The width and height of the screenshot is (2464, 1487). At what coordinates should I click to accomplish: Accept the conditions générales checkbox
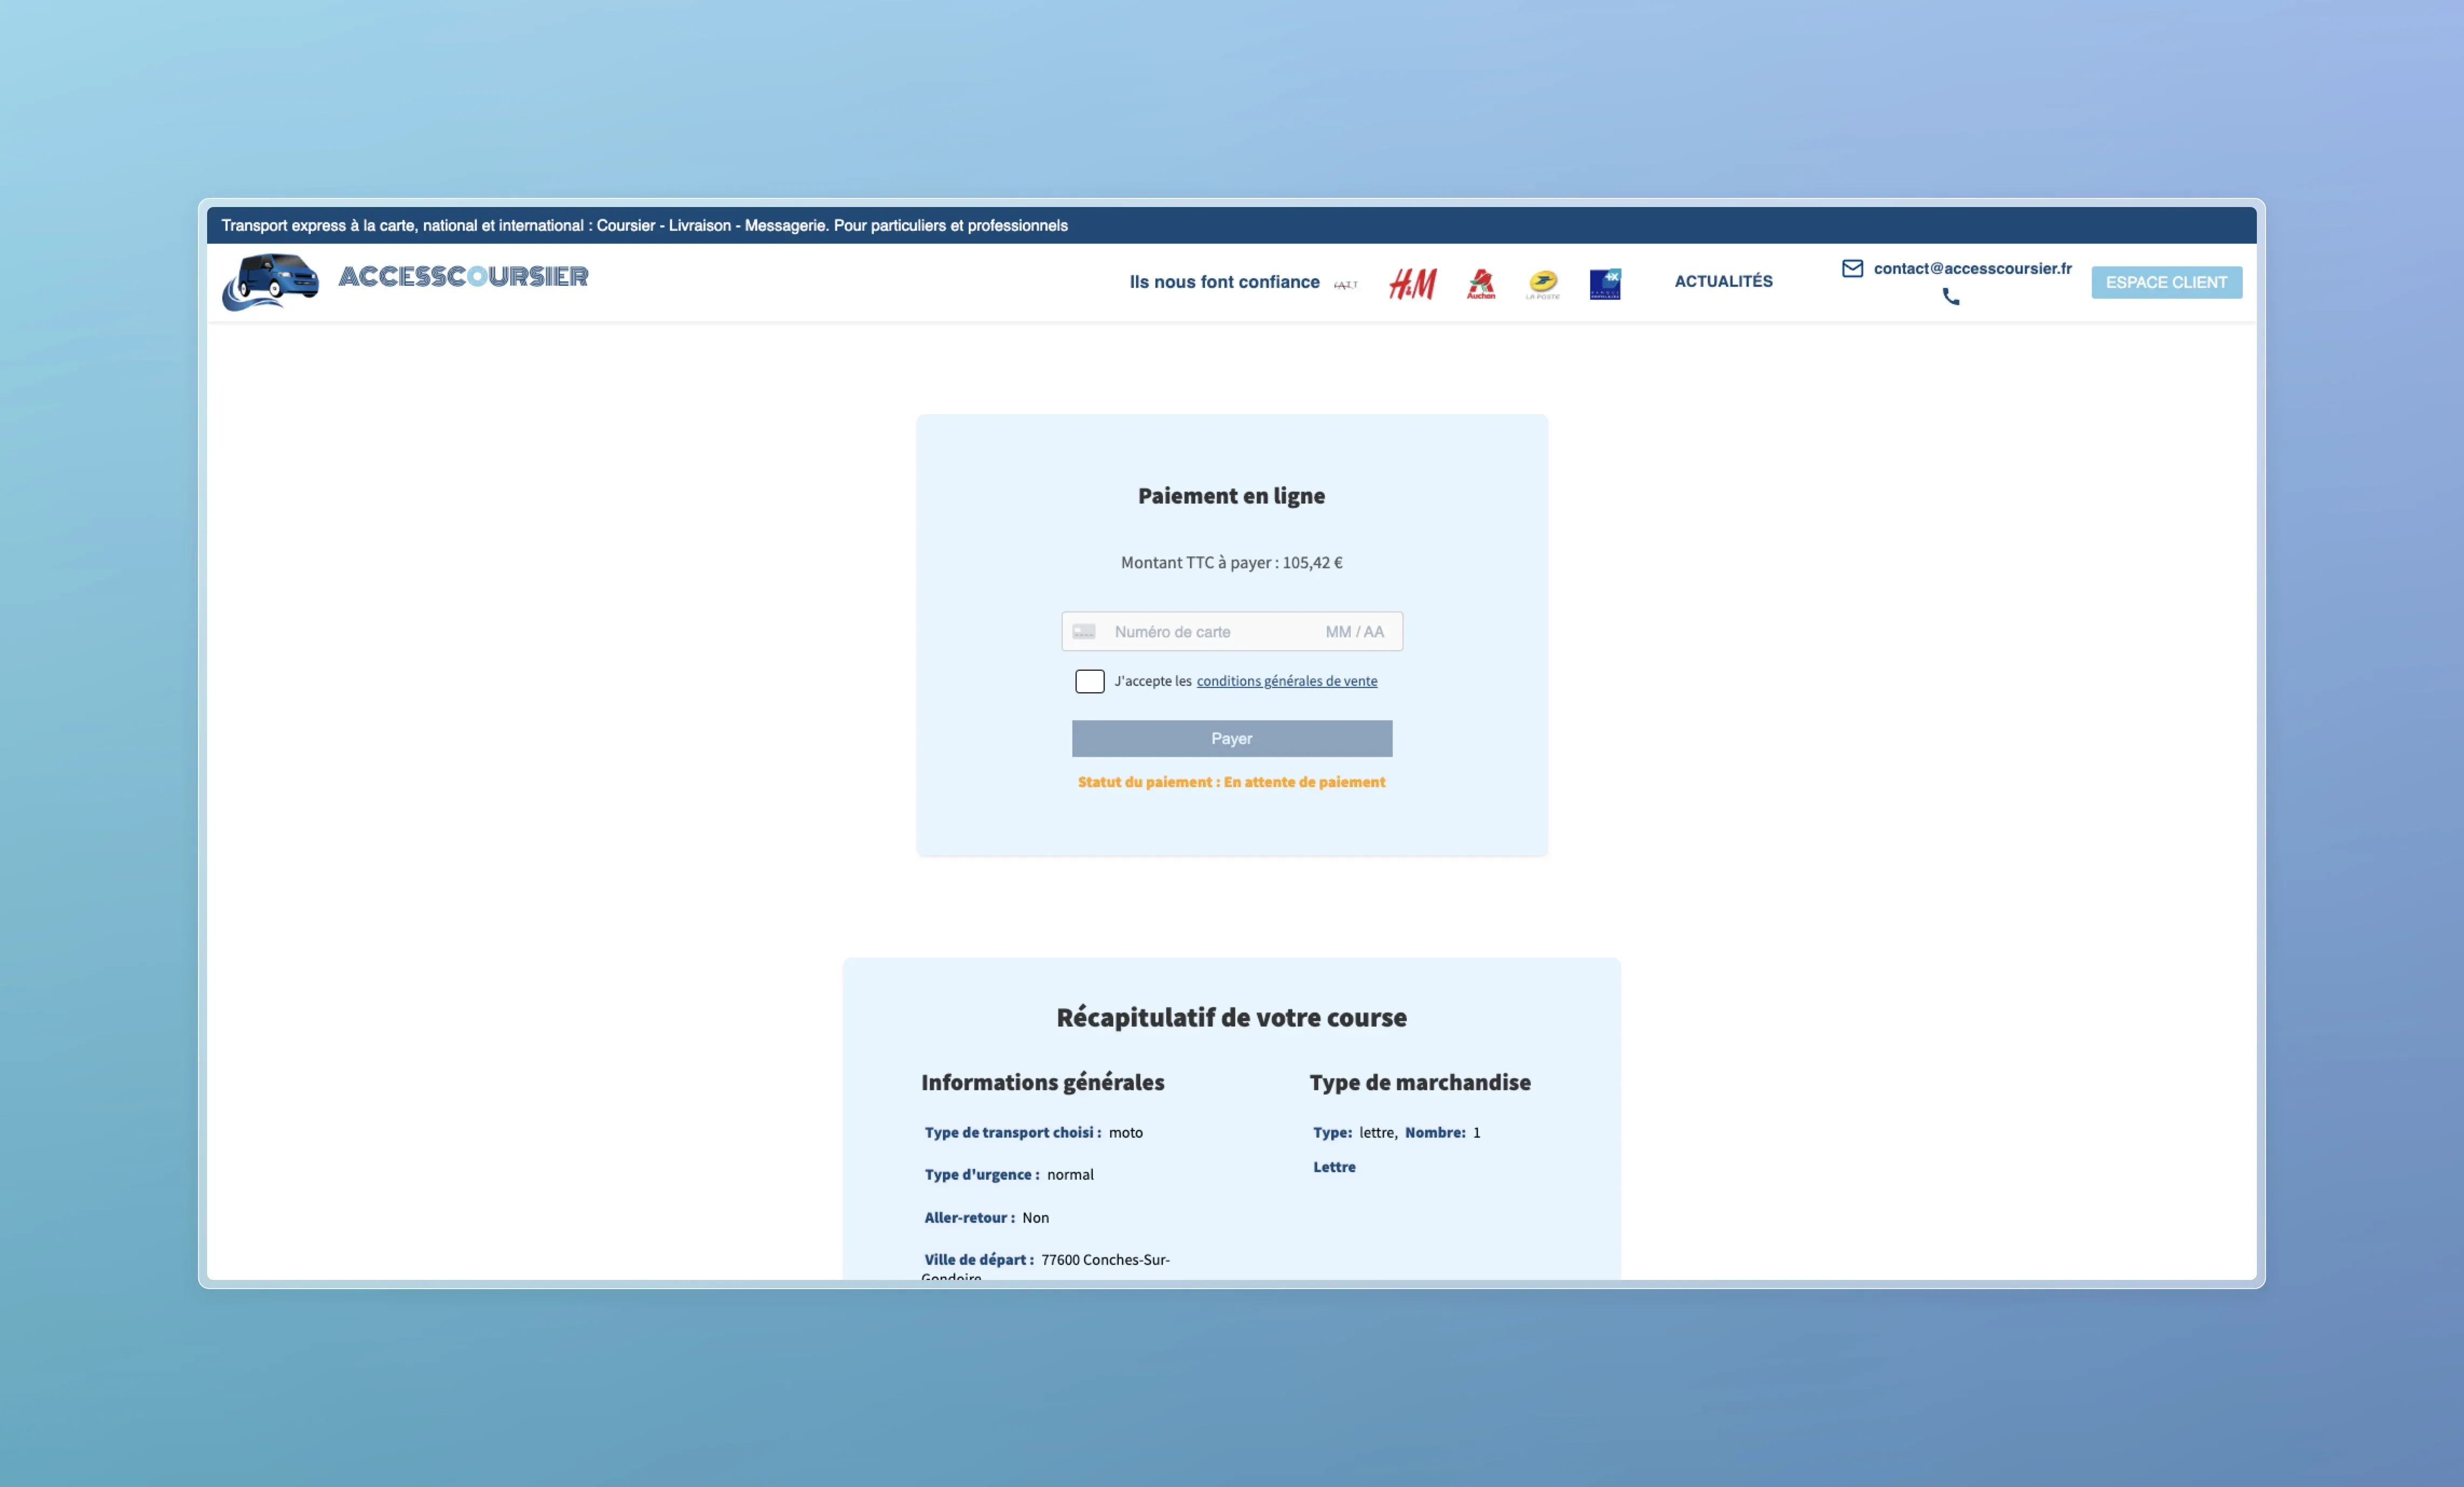pyautogui.click(x=1089, y=681)
